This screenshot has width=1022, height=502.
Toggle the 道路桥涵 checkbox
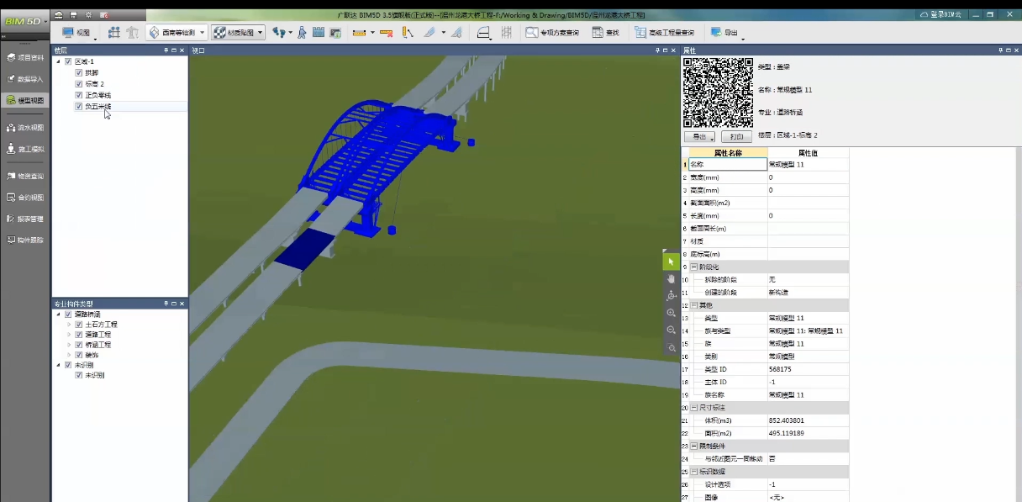[69, 314]
